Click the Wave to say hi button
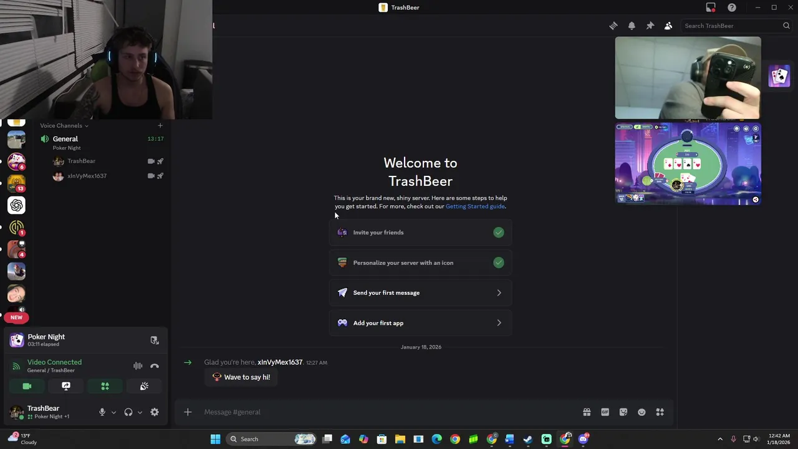Screen dimensions: 798x449 click(241, 377)
